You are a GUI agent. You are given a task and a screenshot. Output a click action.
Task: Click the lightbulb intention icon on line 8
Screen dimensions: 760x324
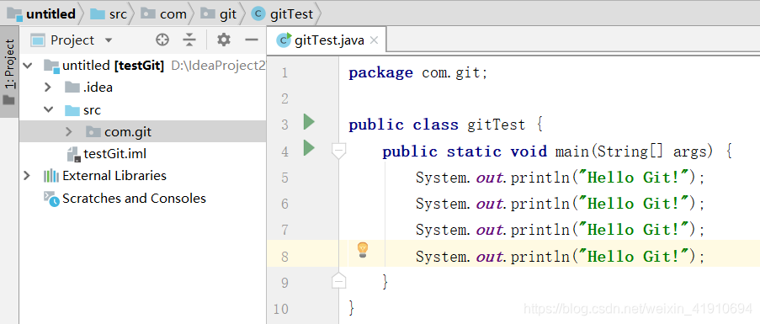[x=363, y=250]
